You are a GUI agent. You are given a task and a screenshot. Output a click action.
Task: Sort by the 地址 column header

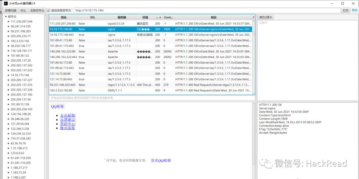[63, 17]
